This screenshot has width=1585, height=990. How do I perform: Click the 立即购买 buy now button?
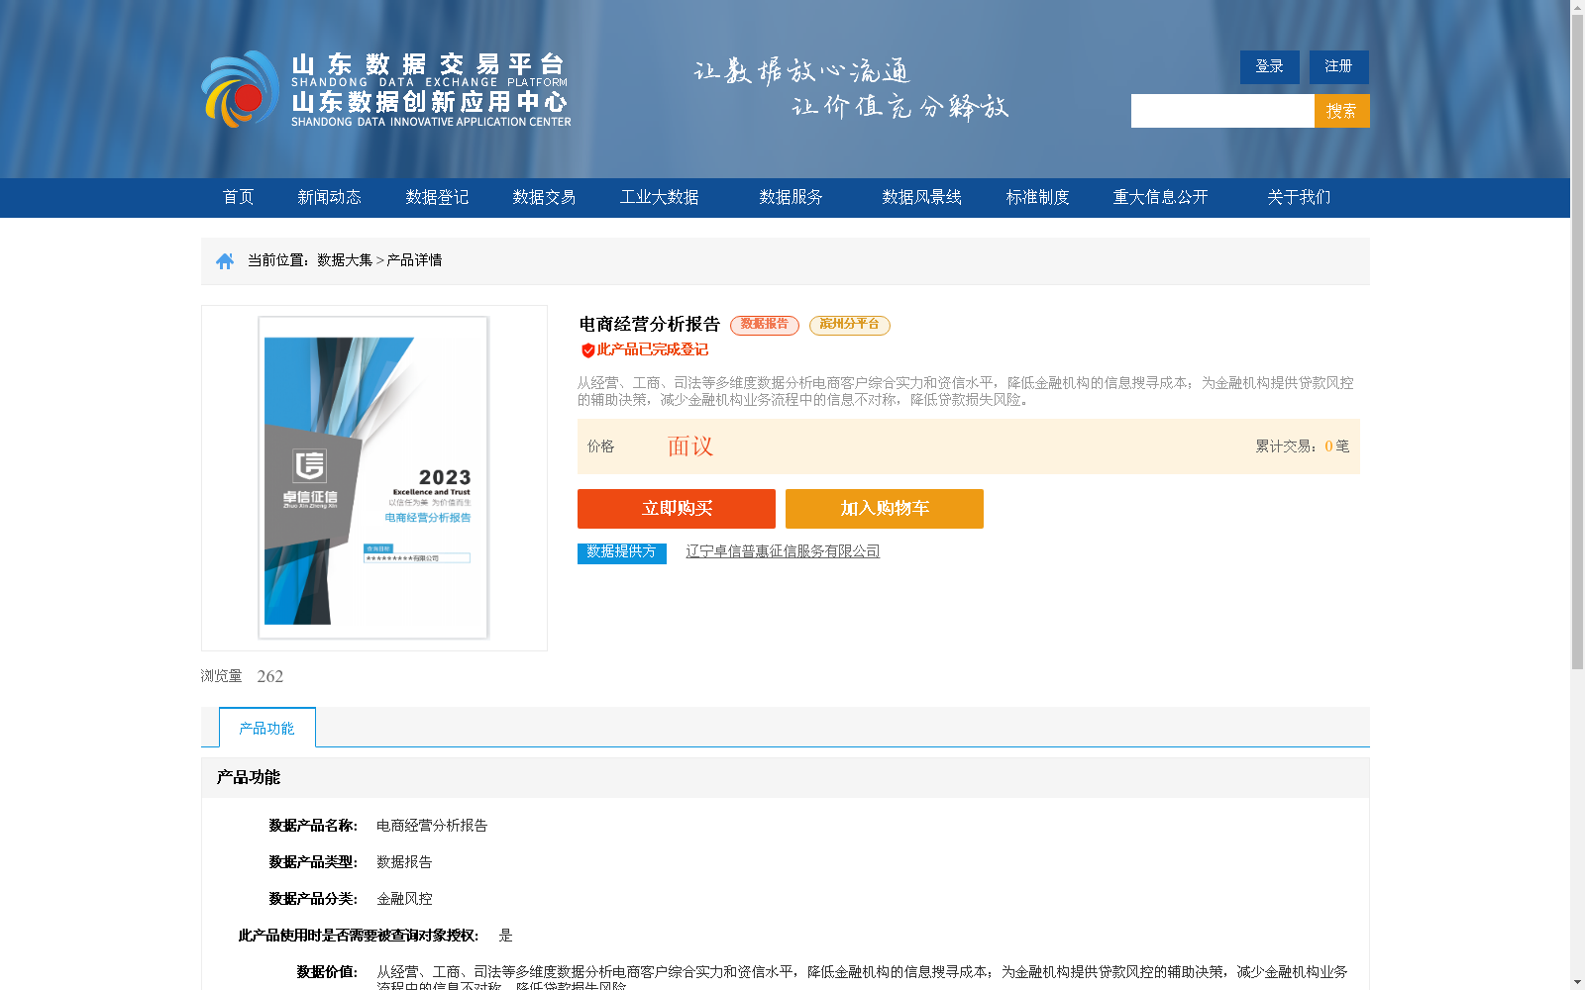pos(677,509)
